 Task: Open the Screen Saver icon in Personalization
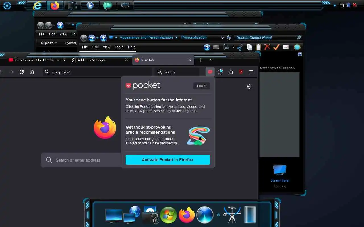(x=280, y=170)
